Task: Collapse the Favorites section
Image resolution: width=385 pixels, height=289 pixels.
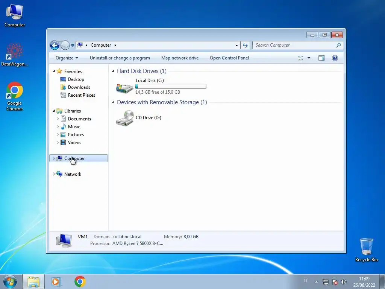Action: [54, 71]
